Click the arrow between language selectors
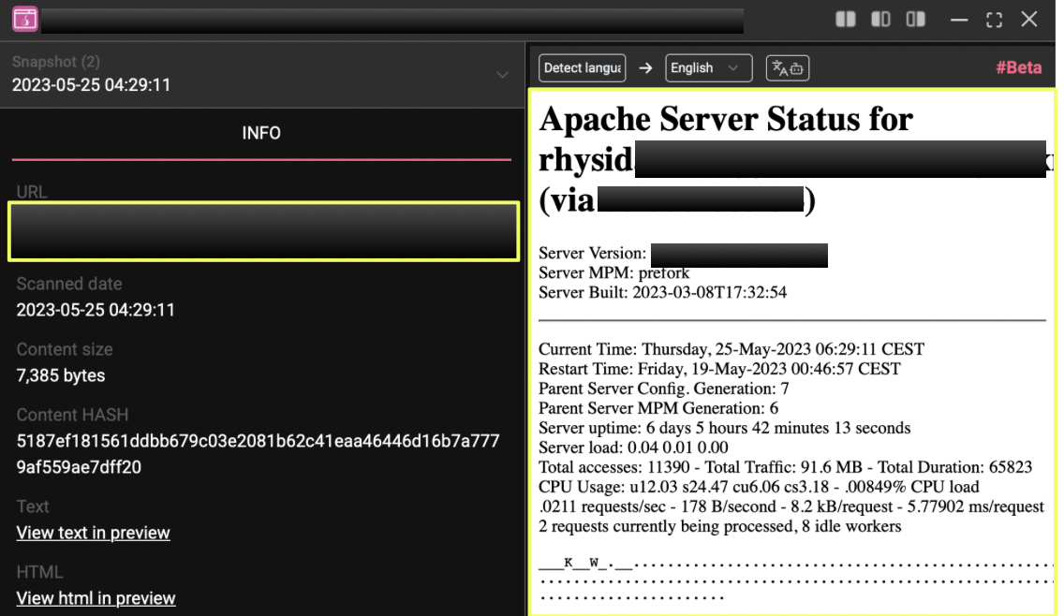Viewport: 1064px width, 616px height. [645, 68]
